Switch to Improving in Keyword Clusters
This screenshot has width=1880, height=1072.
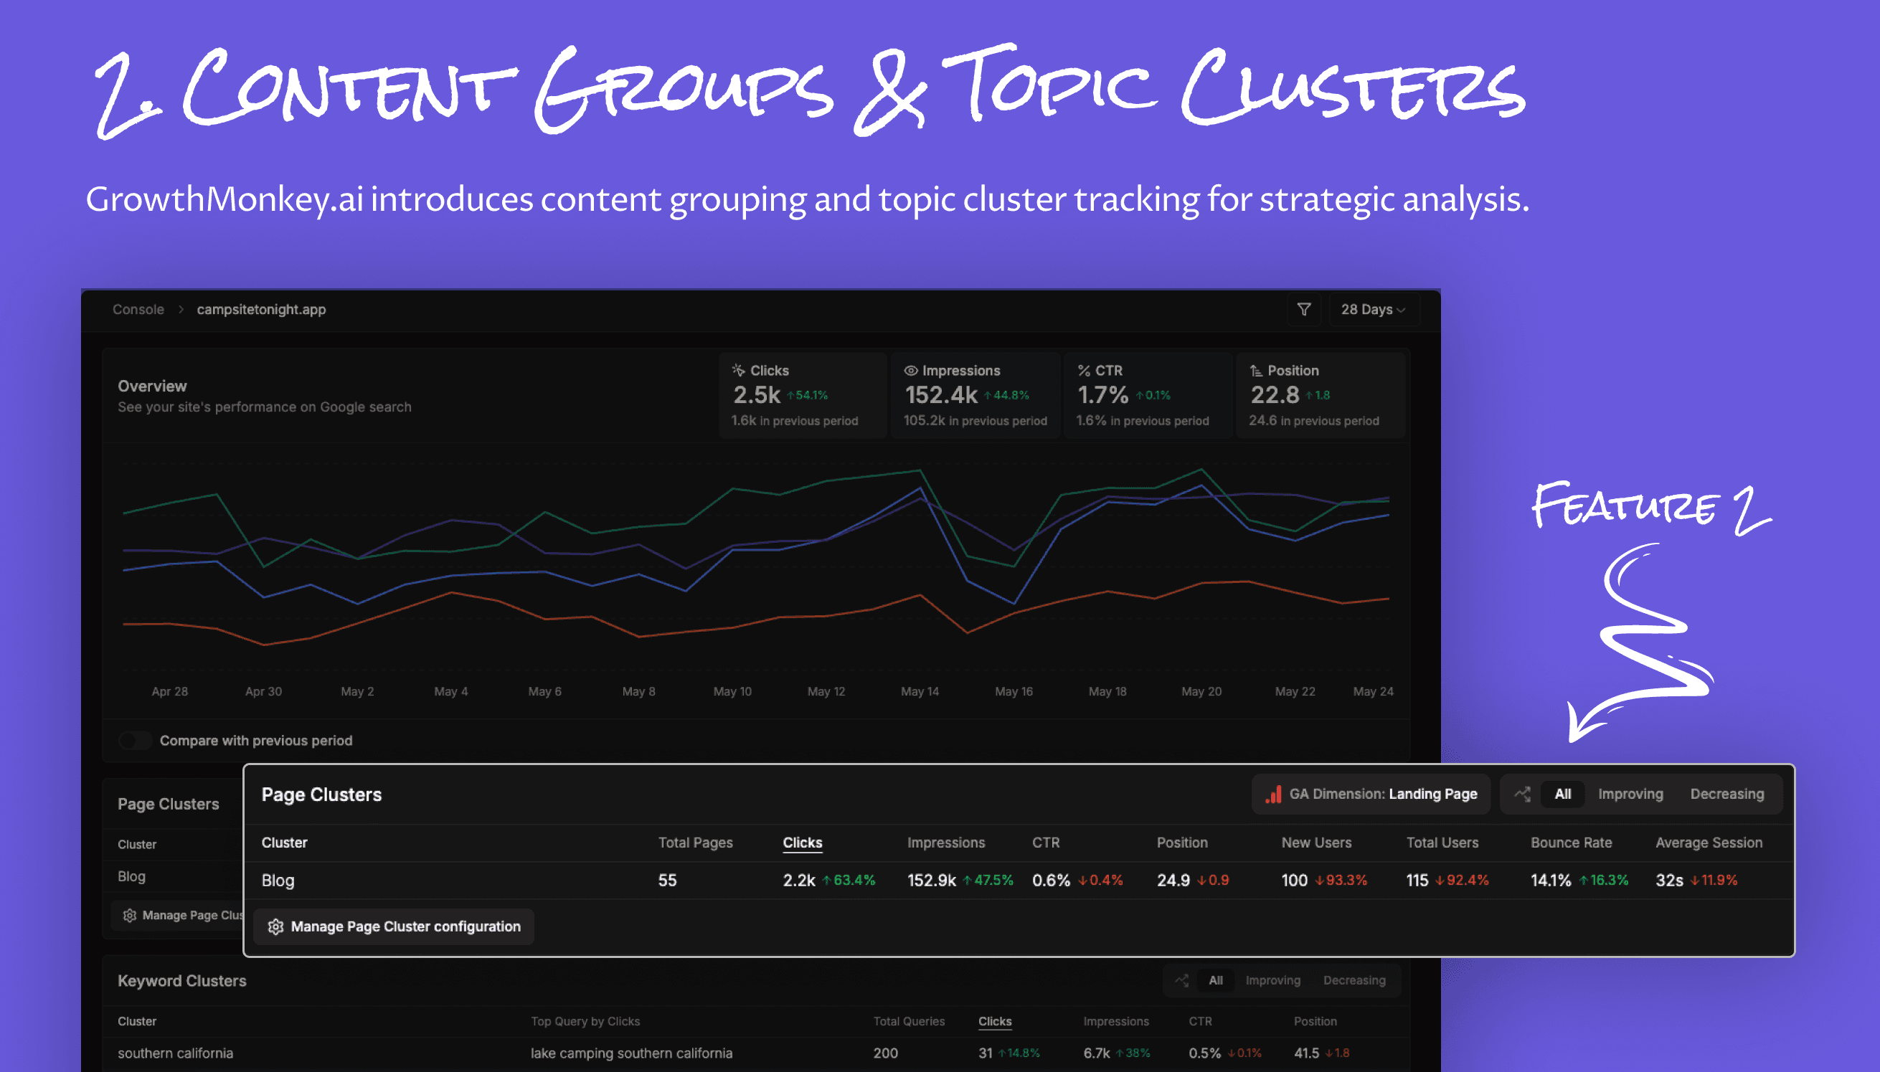(1272, 980)
